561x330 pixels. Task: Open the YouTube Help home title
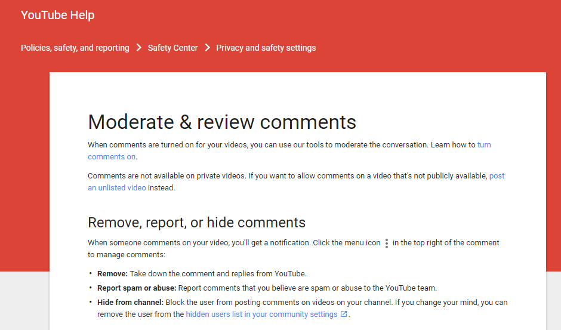(x=58, y=15)
